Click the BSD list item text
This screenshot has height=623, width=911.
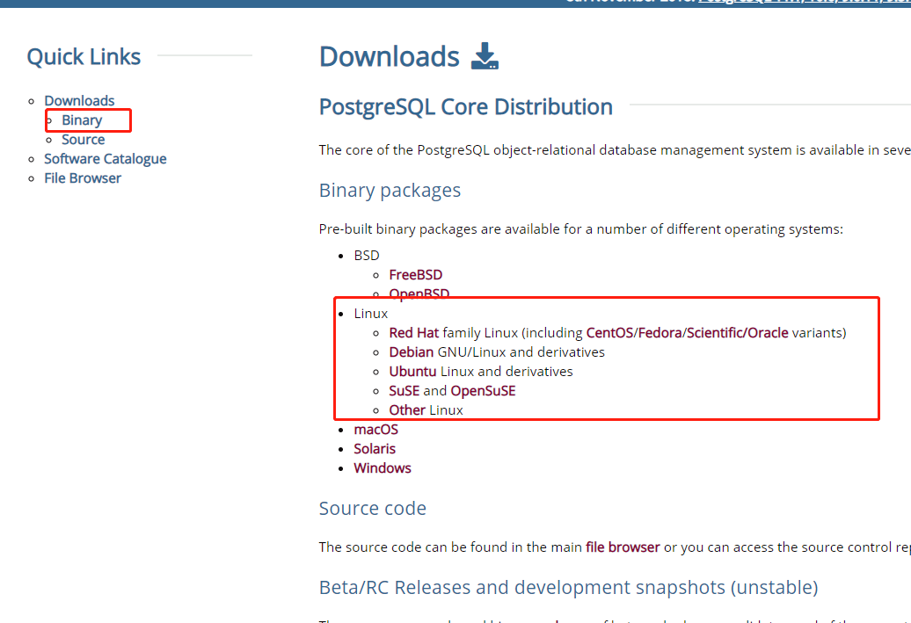click(x=367, y=256)
